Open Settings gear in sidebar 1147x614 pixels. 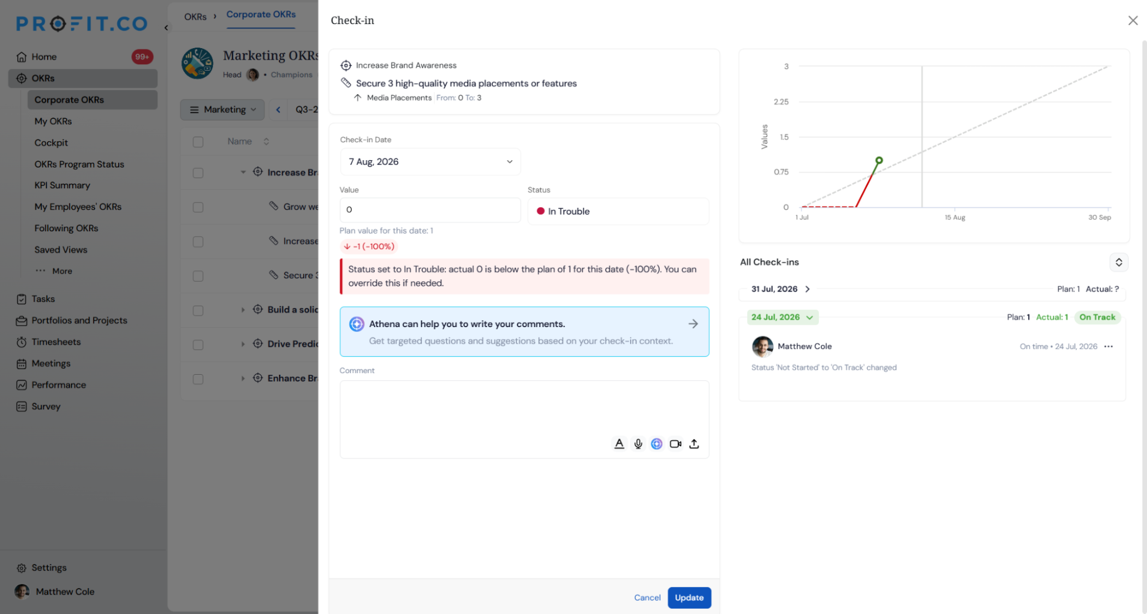click(21, 568)
